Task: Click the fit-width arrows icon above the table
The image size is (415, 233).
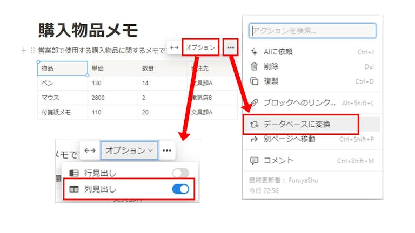Action: click(x=174, y=47)
